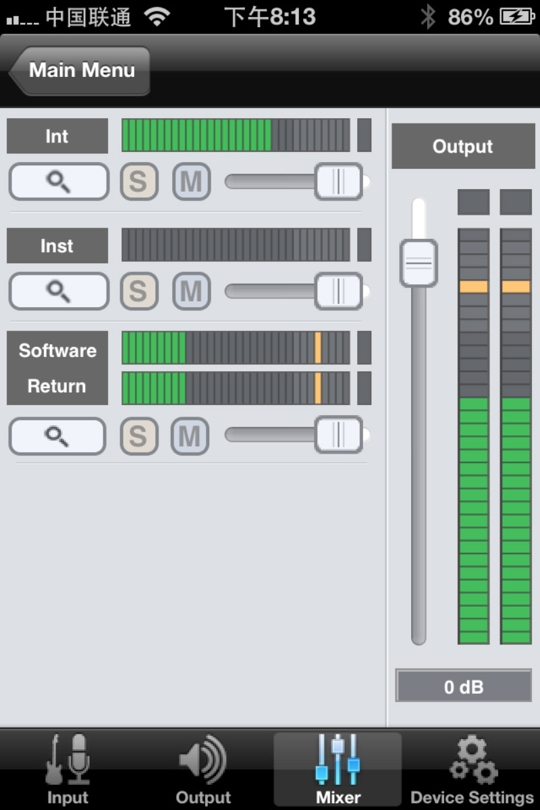Click the Software Return channel label

(x=57, y=368)
